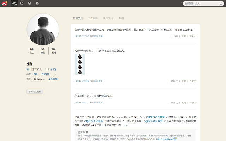Open the 430 粉丝 followers count
The image size is (226, 141).
click(x=43, y=51)
